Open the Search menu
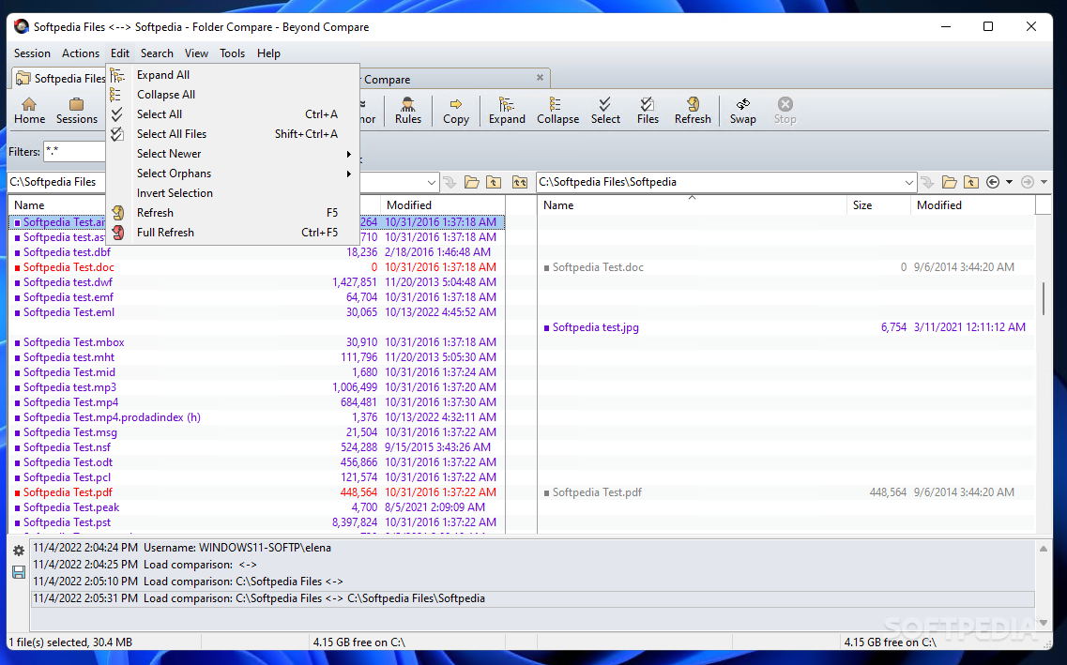This screenshot has height=665, width=1067. 157,53
